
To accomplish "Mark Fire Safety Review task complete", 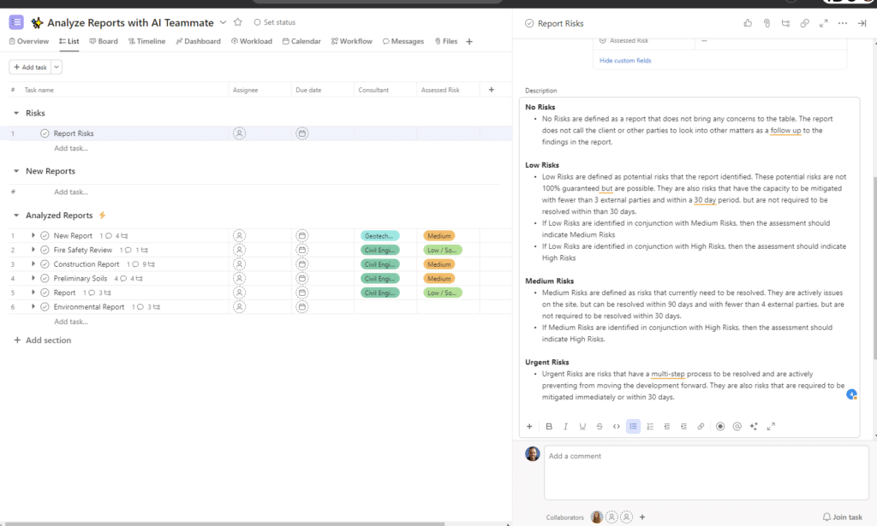I will tap(45, 250).
